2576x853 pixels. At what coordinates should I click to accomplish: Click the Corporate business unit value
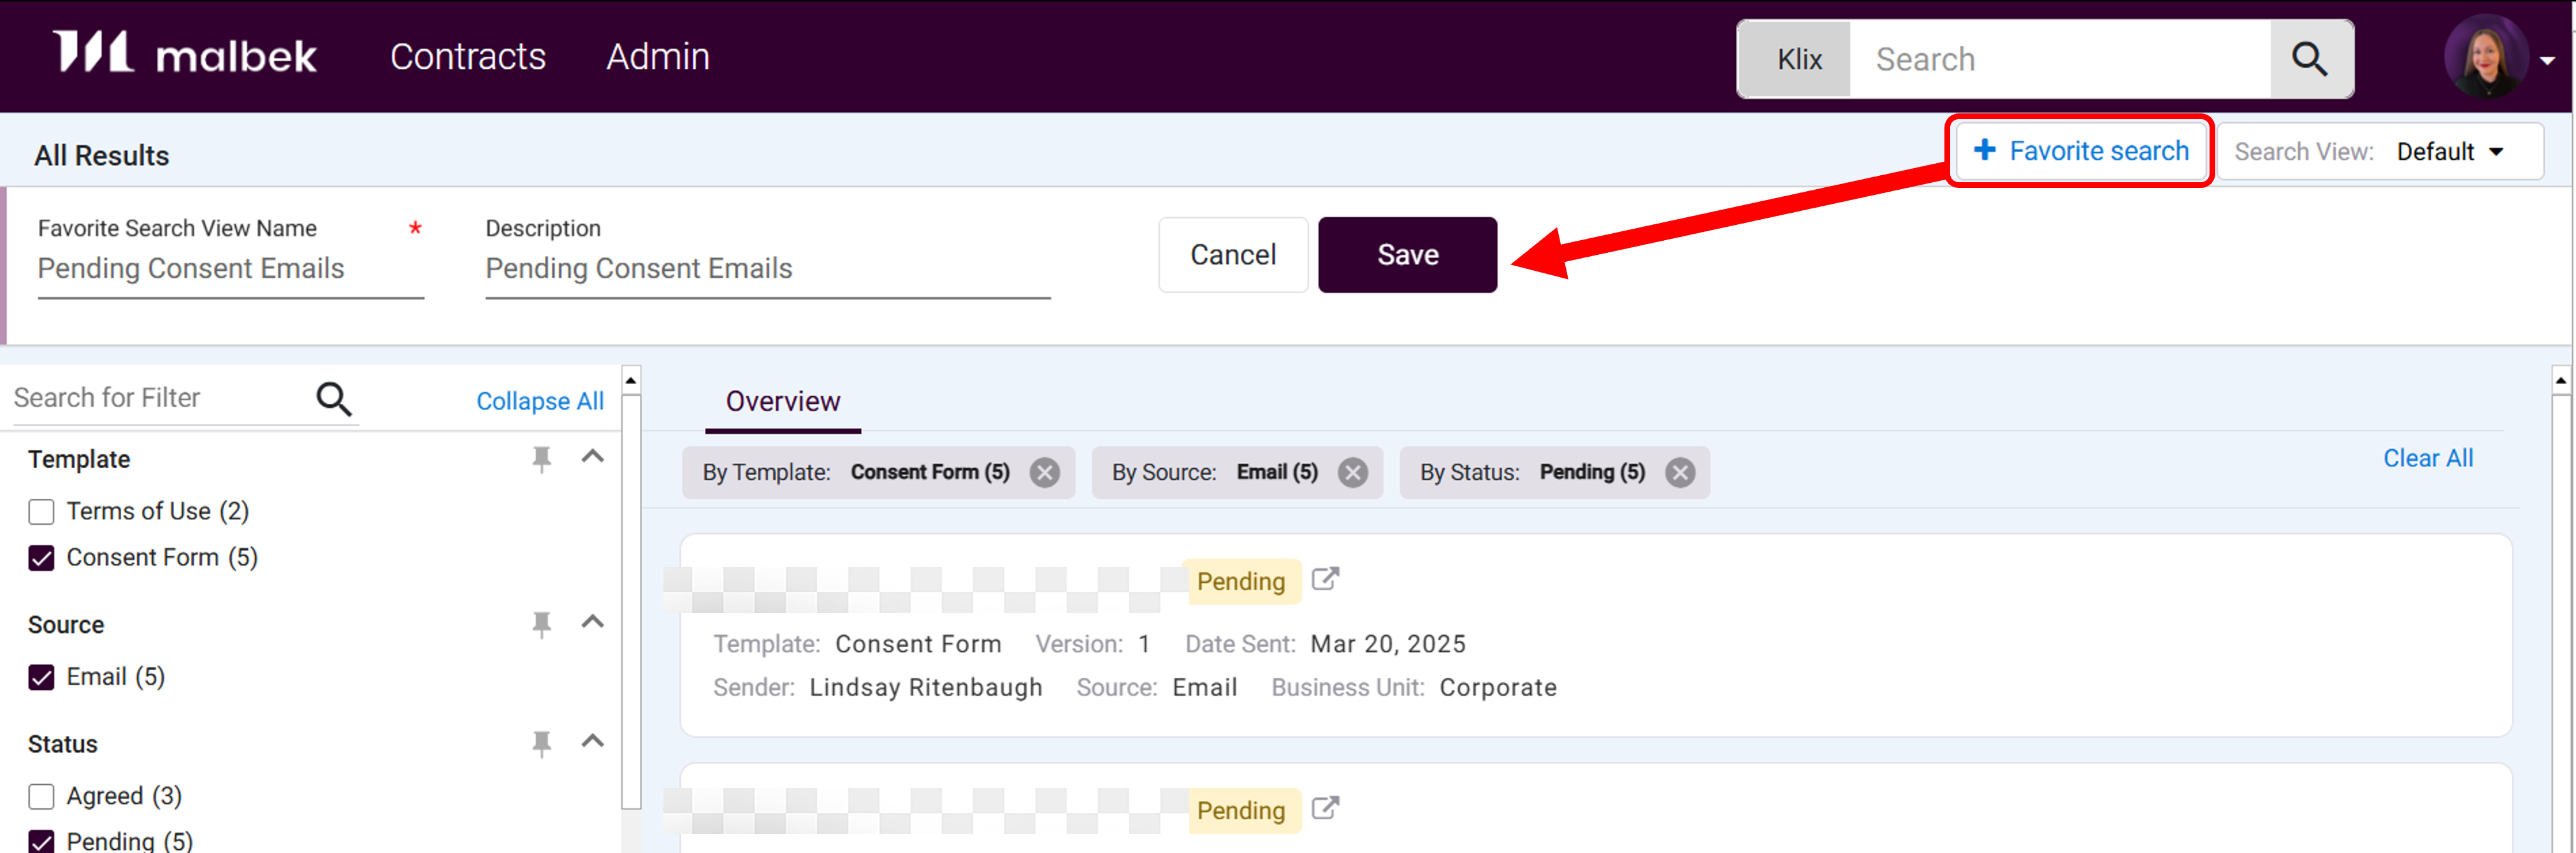click(1498, 687)
